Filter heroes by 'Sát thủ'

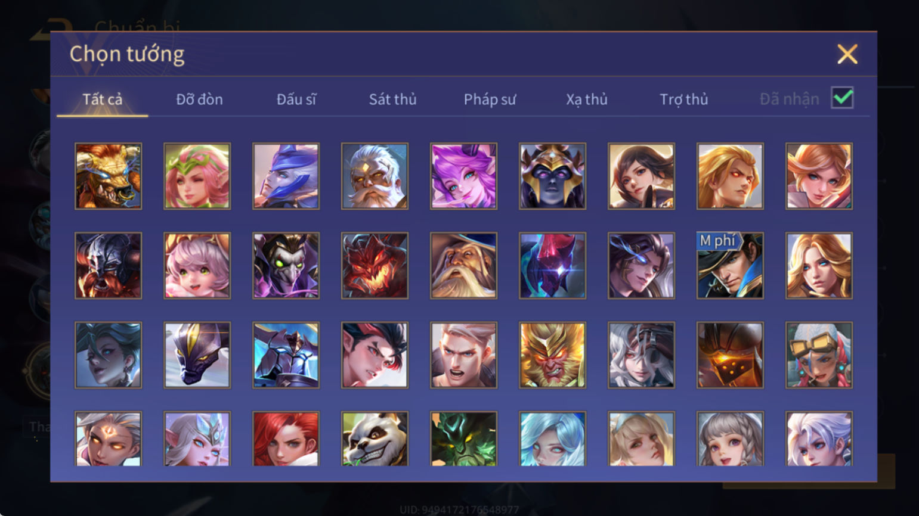(x=392, y=99)
